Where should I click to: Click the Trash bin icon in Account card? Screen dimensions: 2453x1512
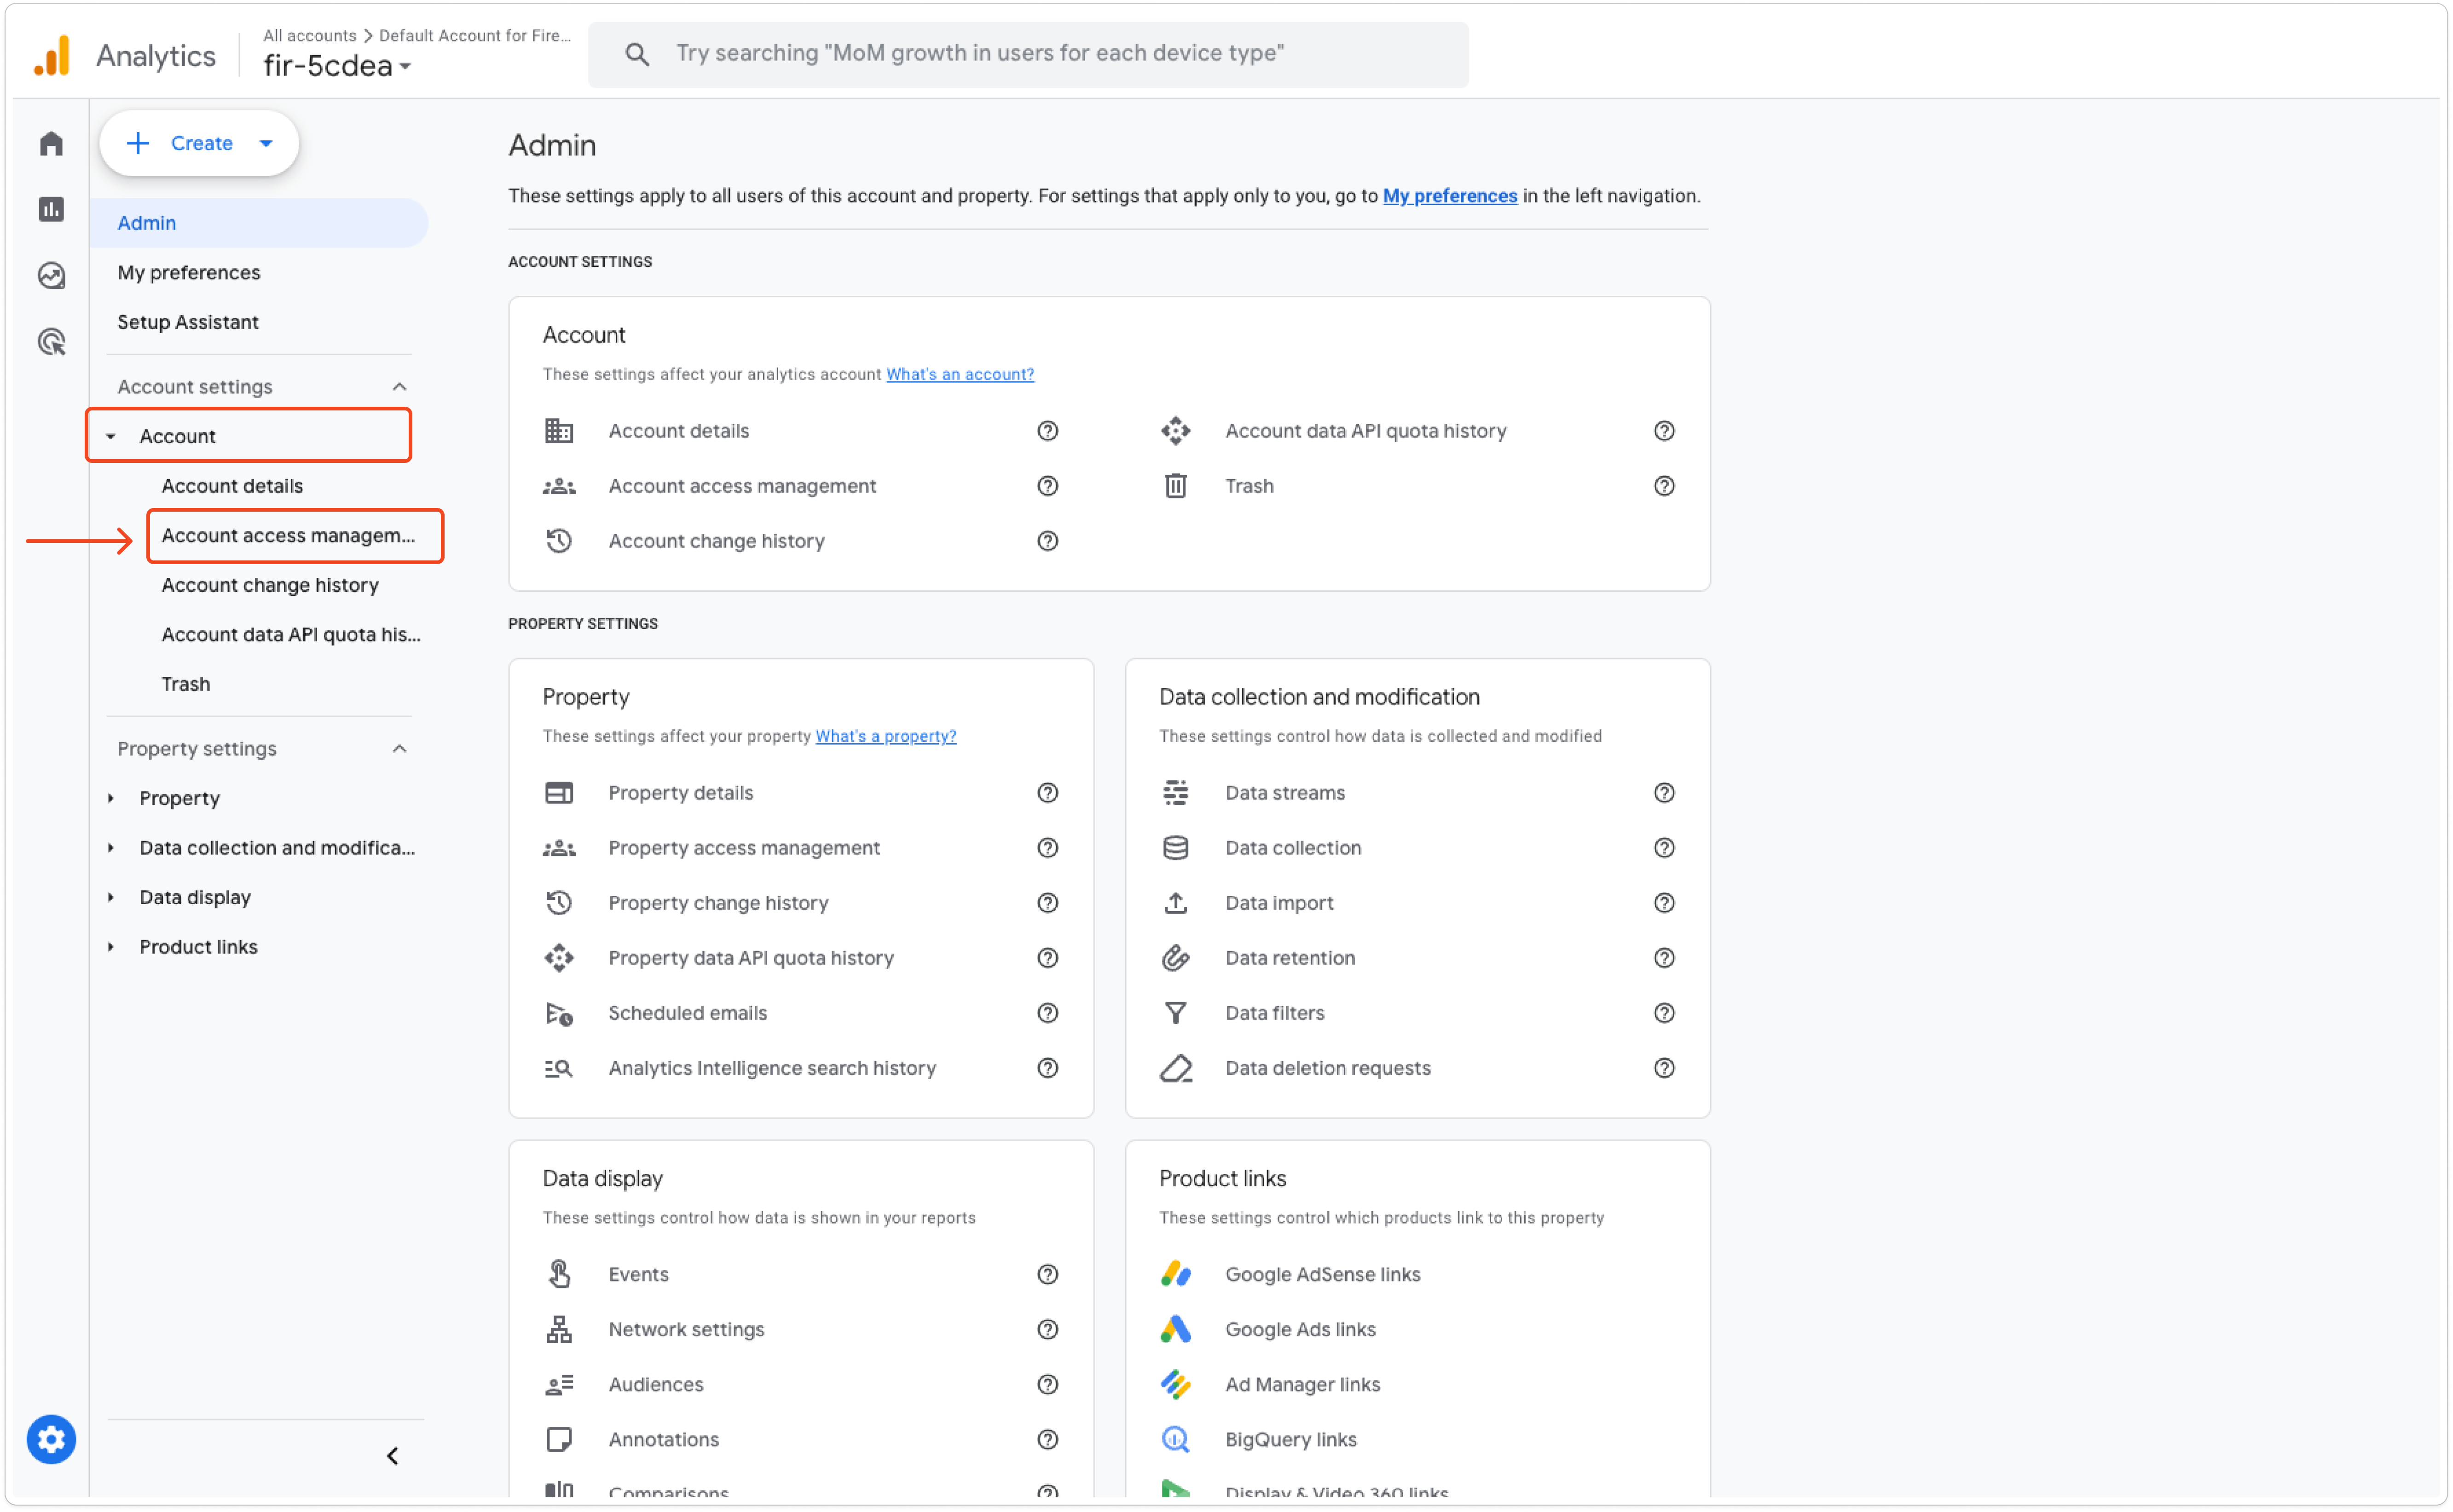(x=1175, y=486)
